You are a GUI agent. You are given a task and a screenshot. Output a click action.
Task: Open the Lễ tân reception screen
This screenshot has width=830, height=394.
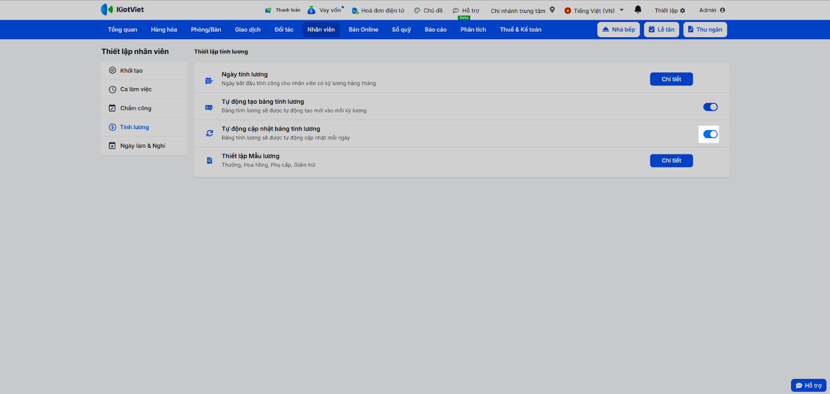click(x=661, y=30)
